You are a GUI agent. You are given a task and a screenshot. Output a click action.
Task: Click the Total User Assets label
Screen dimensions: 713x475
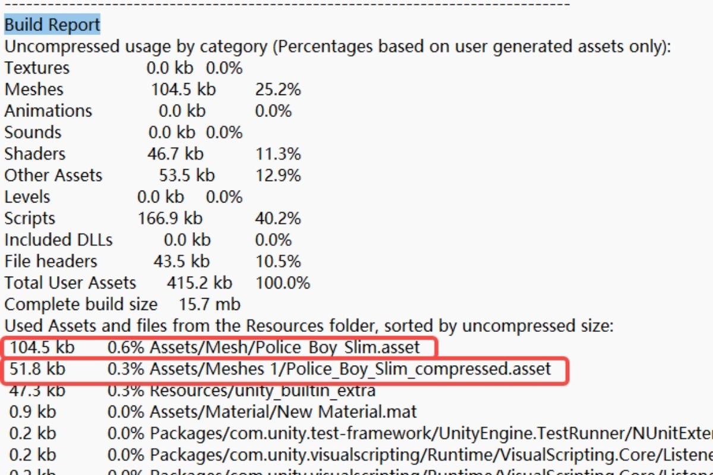pyautogui.click(x=70, y=283)
